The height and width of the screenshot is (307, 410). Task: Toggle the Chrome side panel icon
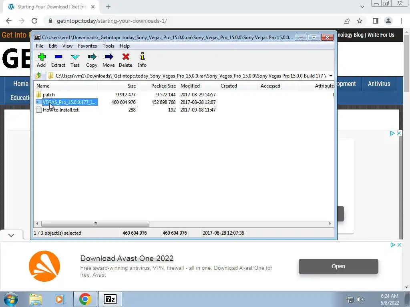click(x=376, y=21)
